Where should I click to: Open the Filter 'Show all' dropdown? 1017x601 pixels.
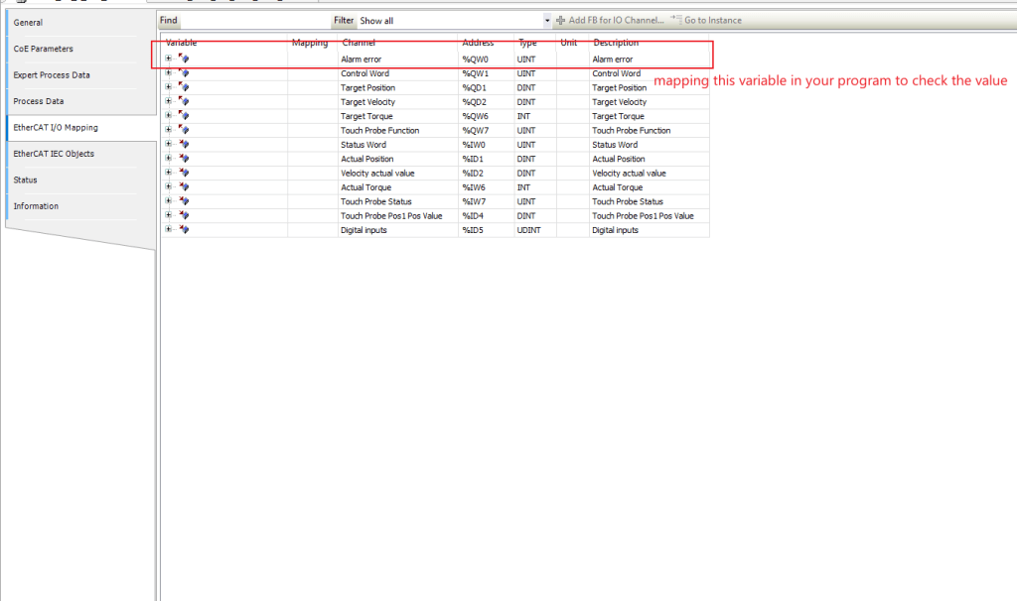(x=547, y=20)
